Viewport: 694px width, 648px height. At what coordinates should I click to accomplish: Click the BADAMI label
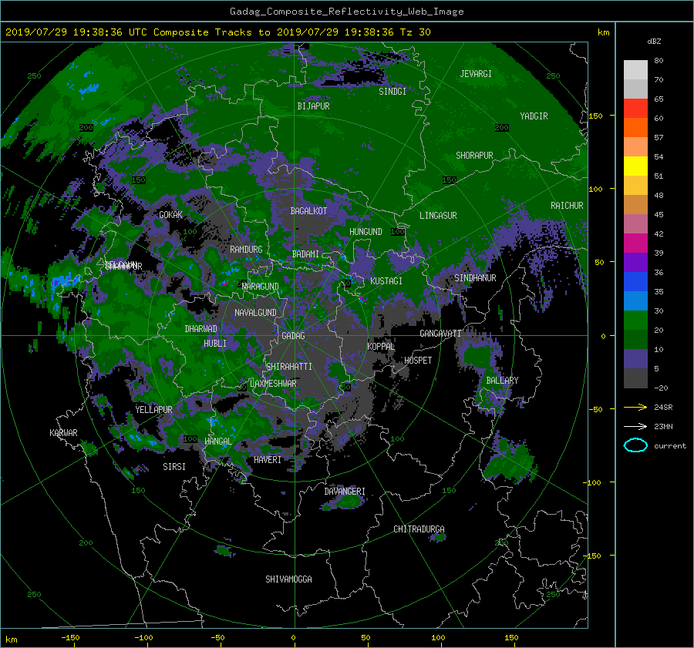point(305,254)
